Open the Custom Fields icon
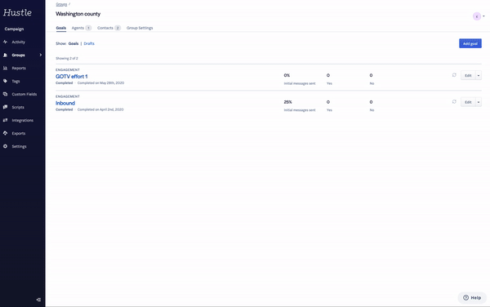Viewport: 490px width, 307px height. pyautogui.click(x=6, y=94)
